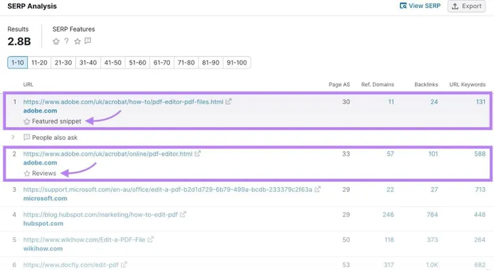494x270 pixels.
Task: Click the question mark icon in SERP Features
Action: pos(67,41)
